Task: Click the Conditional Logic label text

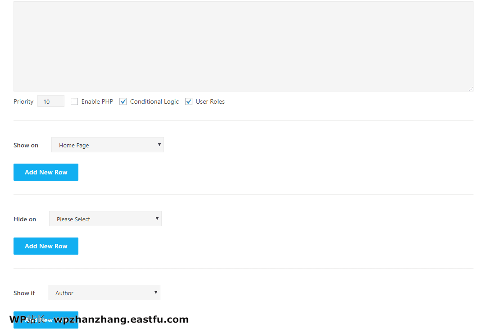Action: (155, 102)
